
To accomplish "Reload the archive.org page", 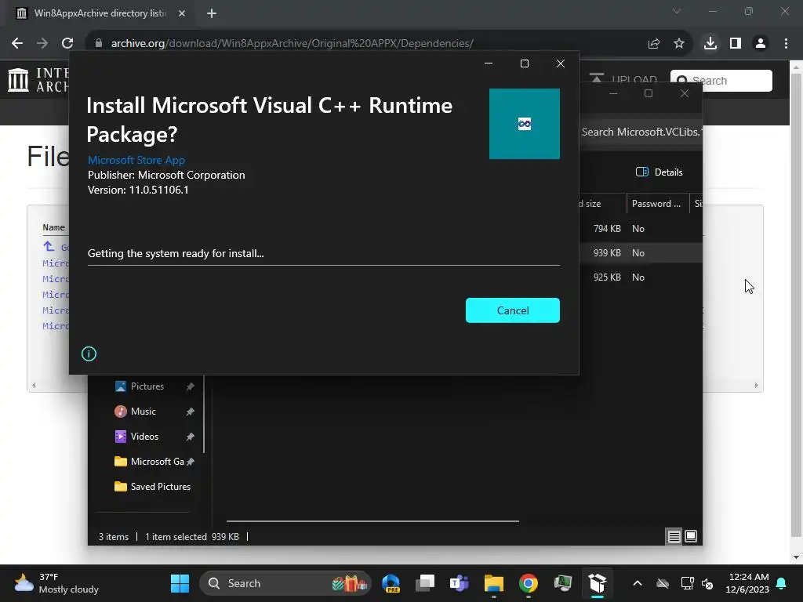I will pyautogui.click(x=67, y=44).
